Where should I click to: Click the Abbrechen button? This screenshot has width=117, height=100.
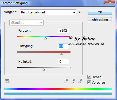(100, 20)
